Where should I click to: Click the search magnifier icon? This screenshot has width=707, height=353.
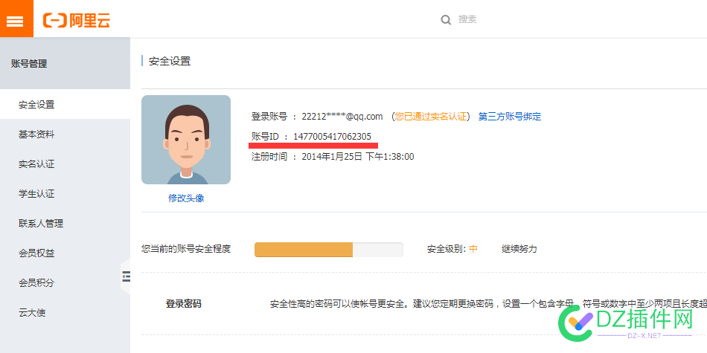pos(446,20)
